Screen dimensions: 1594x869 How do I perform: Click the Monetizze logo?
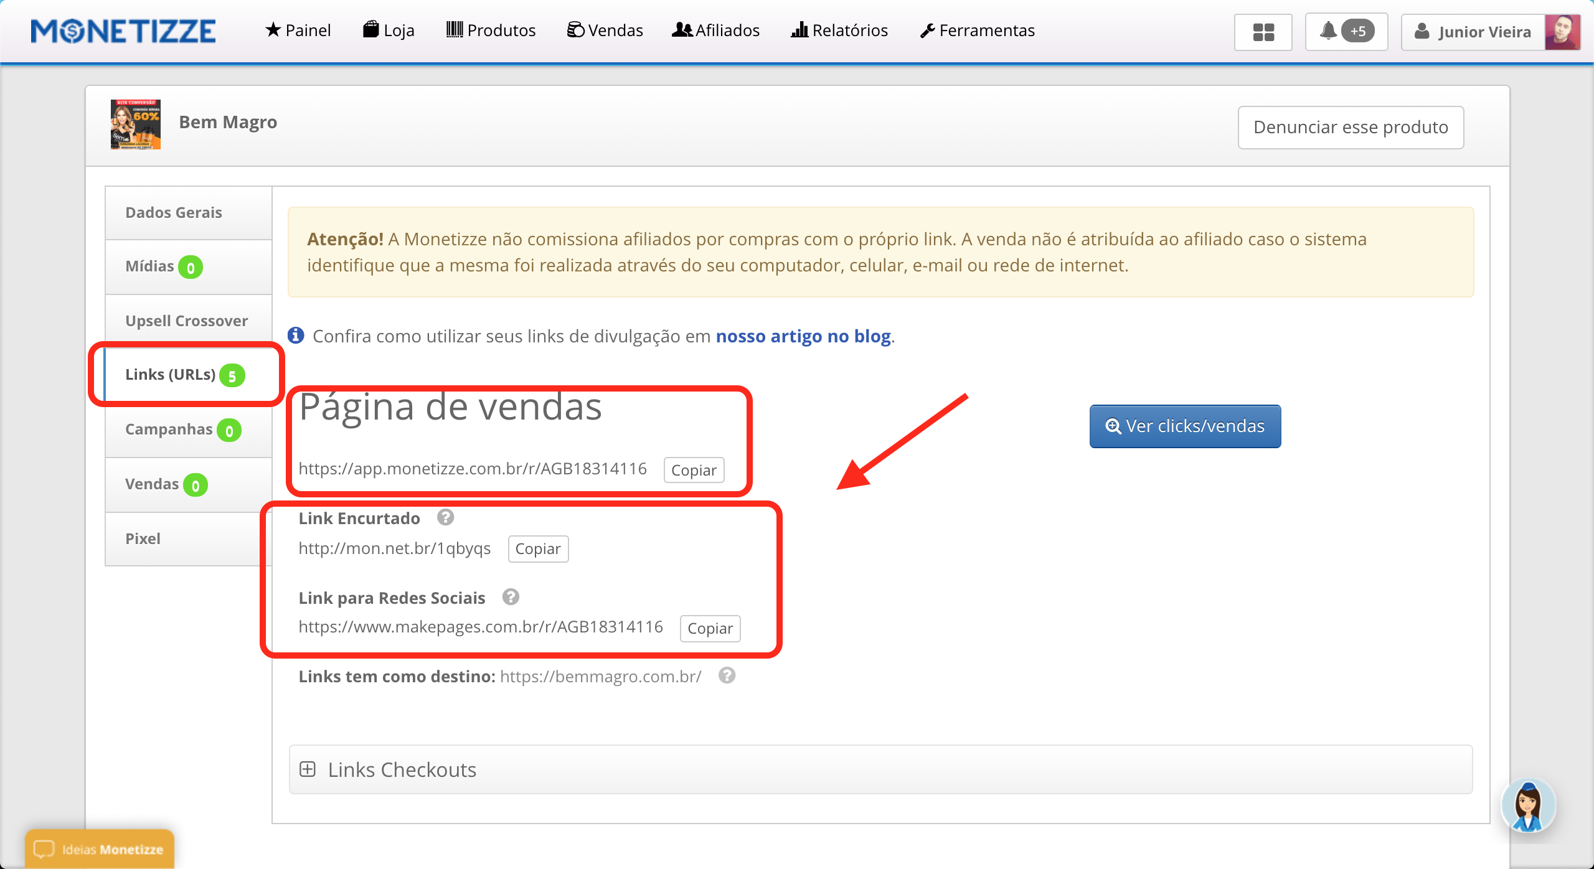tap(123, 31)
